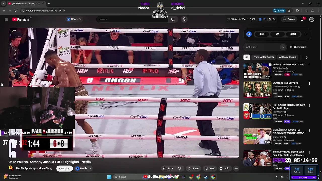Open Anthony Joshua's Top 10 KO's thumbnail
This screenshot has height=181, width=322.
coord(257,71)
